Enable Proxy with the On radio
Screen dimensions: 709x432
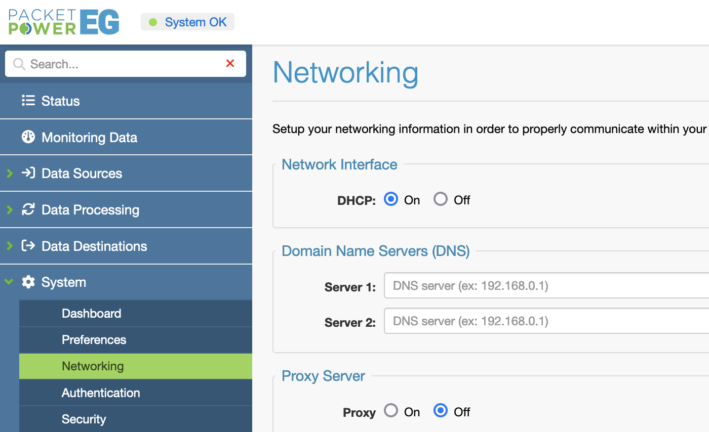(391, 411)
